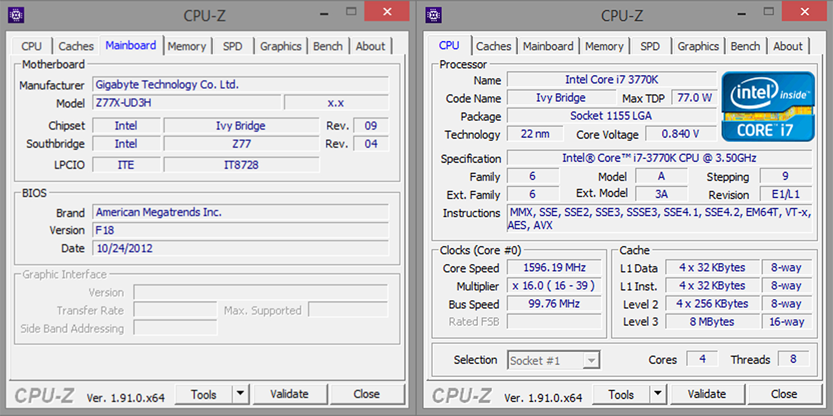Click BIOS Date field 10/24/2012

pyautogui.click(x=240, y=248)
